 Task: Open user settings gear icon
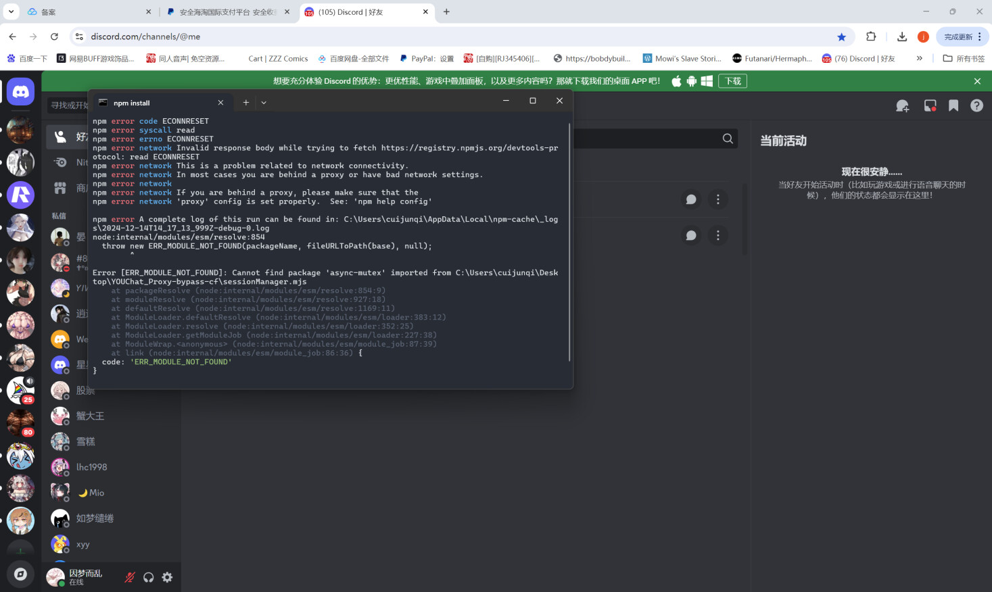point(167,577)
